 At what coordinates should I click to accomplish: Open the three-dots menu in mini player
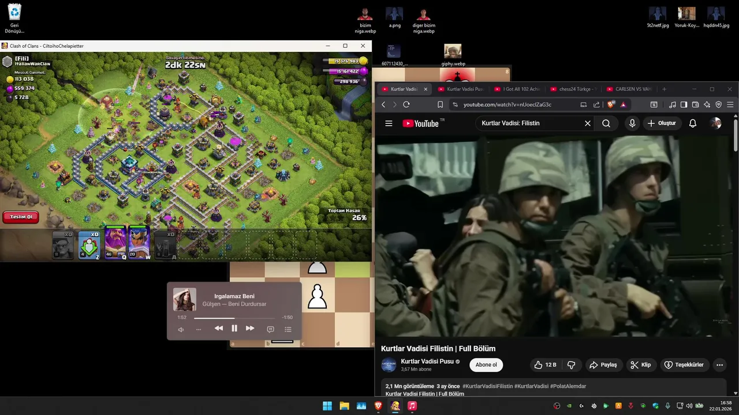pos(199,330)
